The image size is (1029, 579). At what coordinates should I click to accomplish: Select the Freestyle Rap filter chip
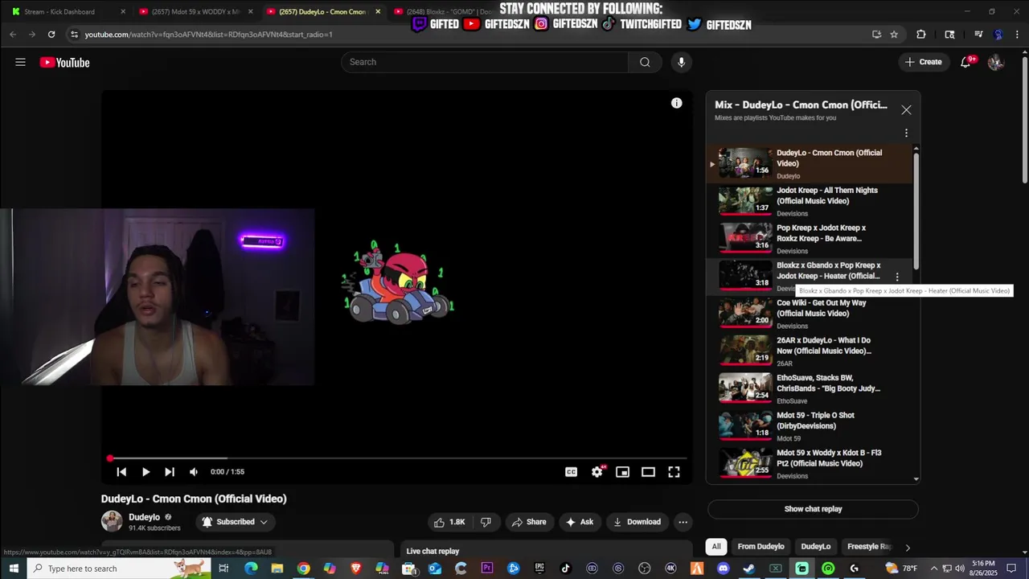point(868,547)
